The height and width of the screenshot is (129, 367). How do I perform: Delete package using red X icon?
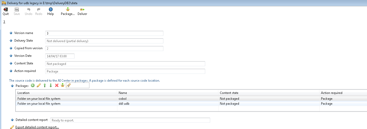coord(57,85)
